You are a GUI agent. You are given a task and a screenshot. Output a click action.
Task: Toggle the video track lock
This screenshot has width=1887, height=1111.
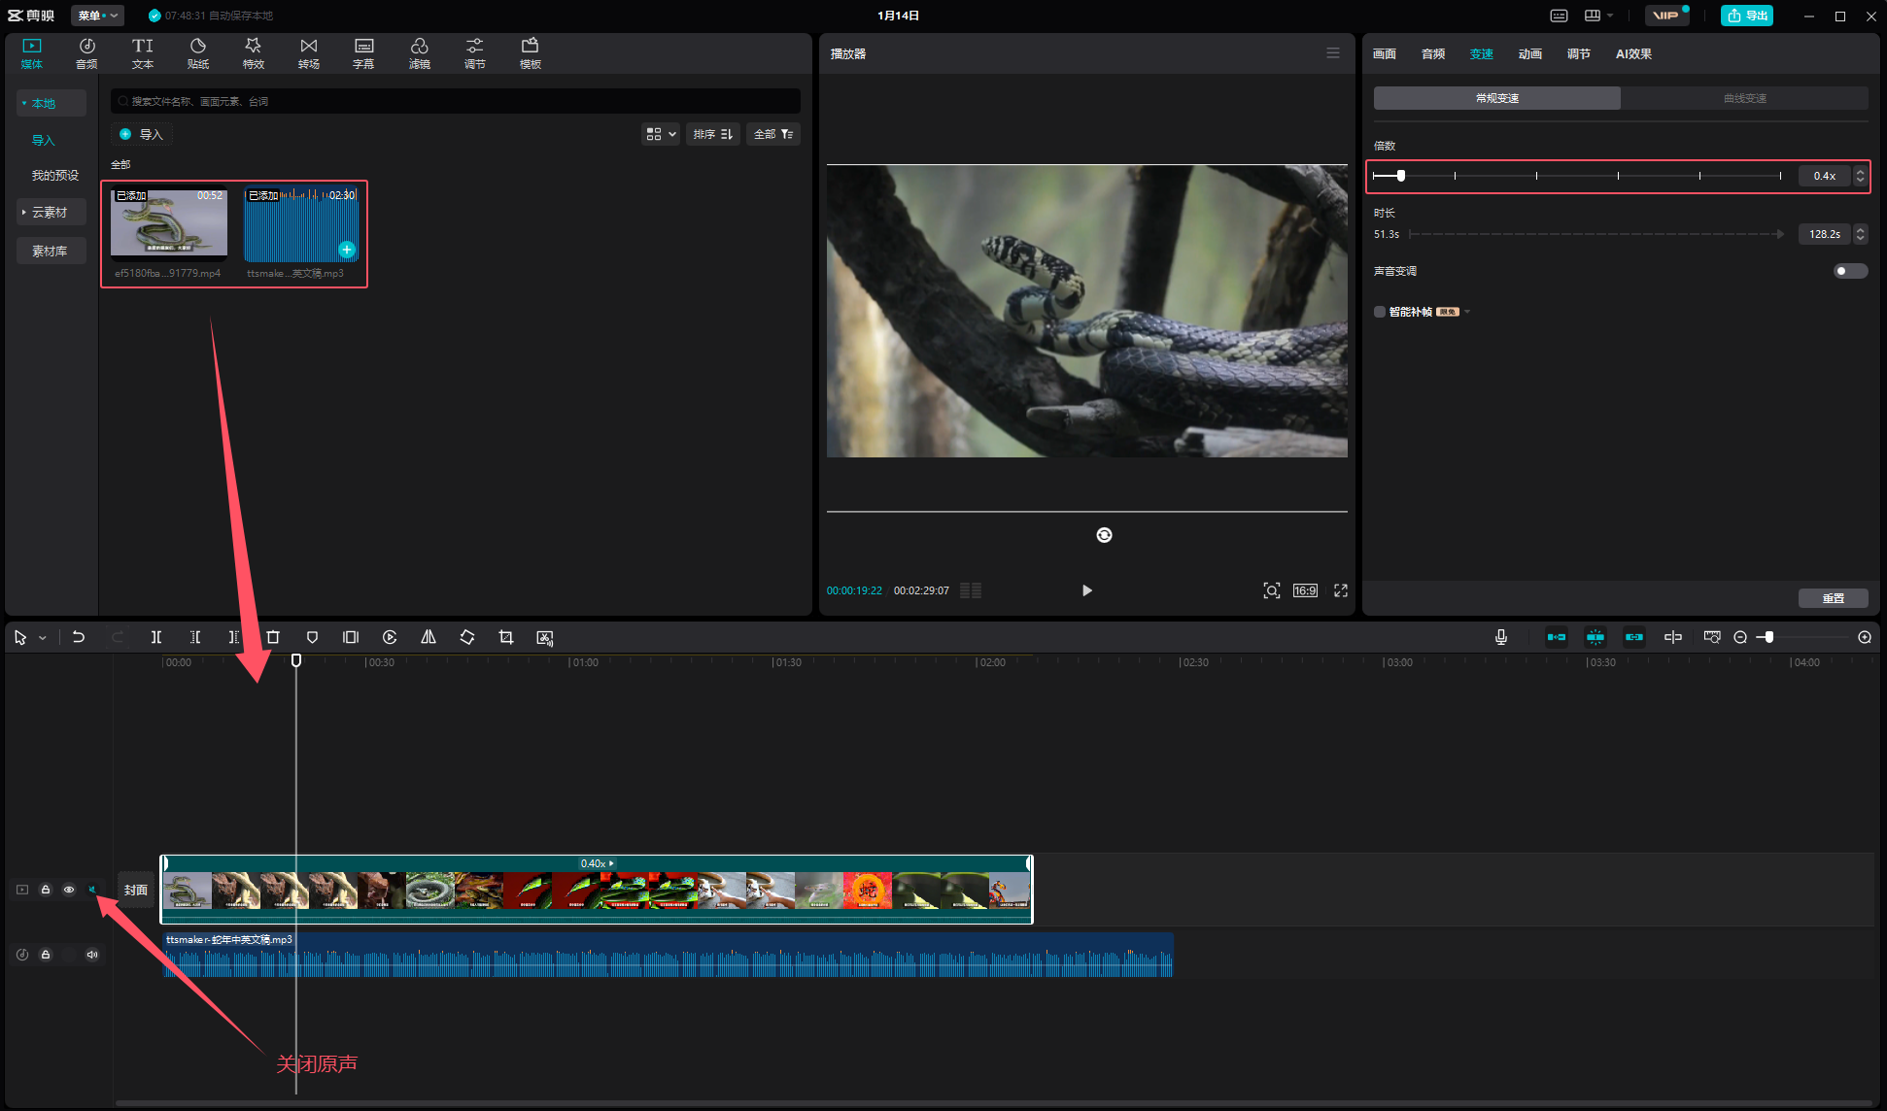(46, 890)
